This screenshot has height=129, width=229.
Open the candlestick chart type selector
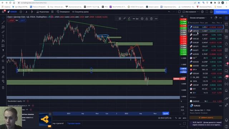(32, 12)
